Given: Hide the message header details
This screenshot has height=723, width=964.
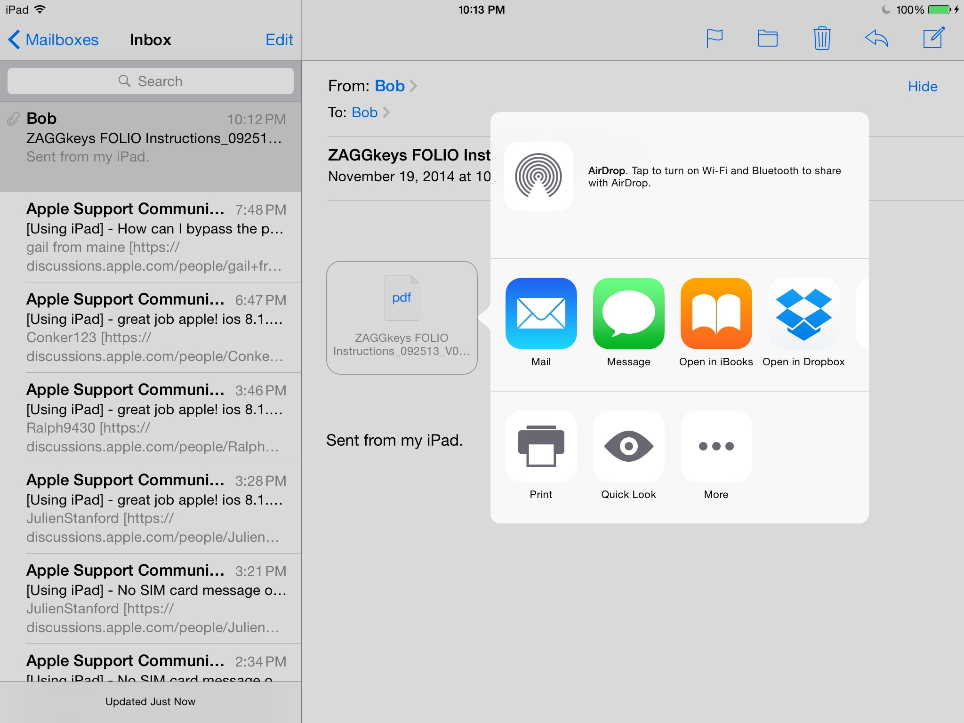Looking at the screenshot, I should coord(922,87).
